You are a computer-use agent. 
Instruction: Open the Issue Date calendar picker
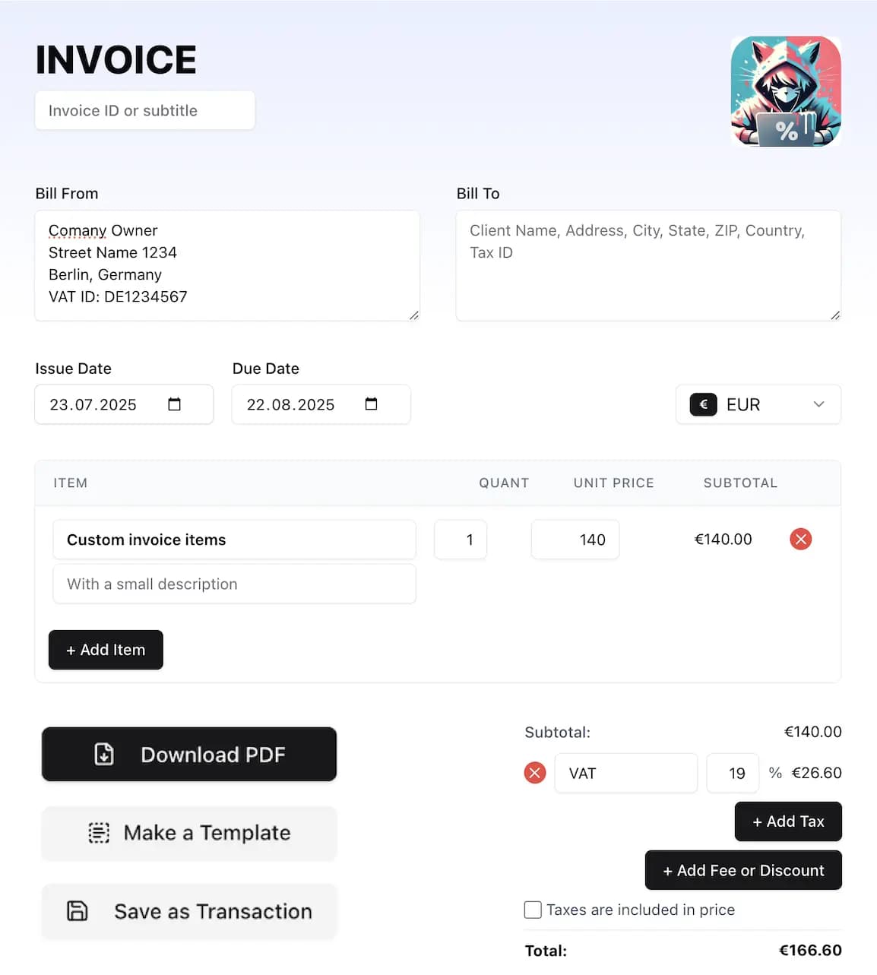coord(175,404)
